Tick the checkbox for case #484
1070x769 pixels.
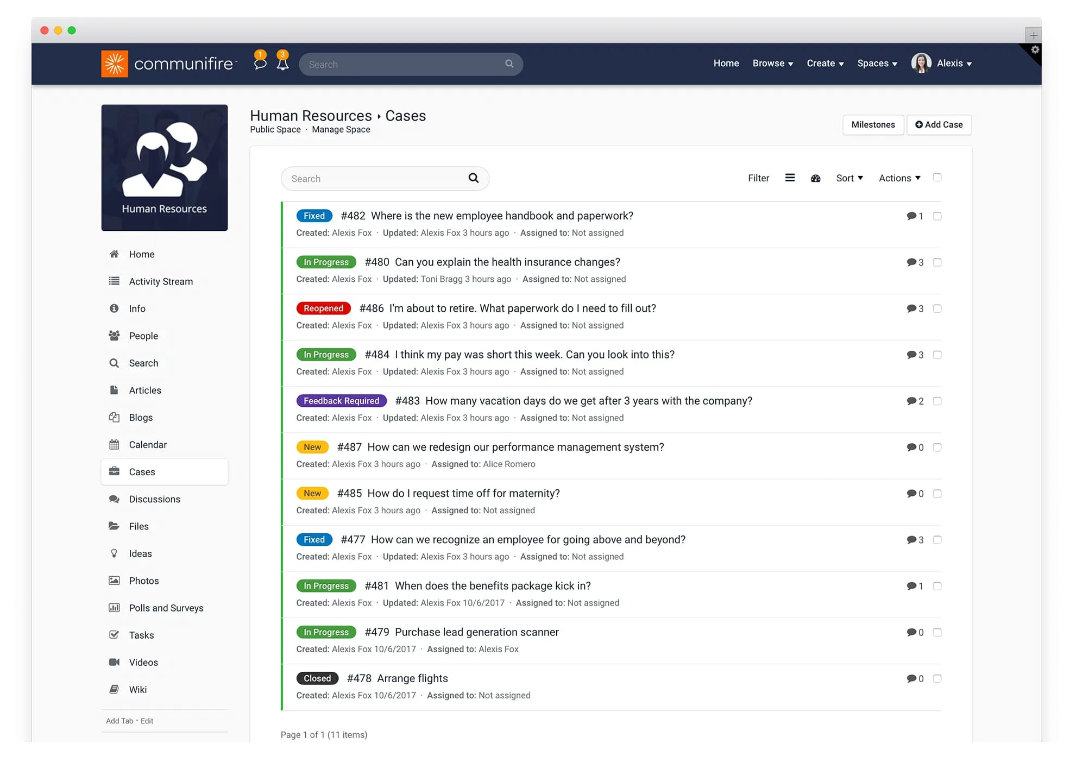[x=937, y=355]
